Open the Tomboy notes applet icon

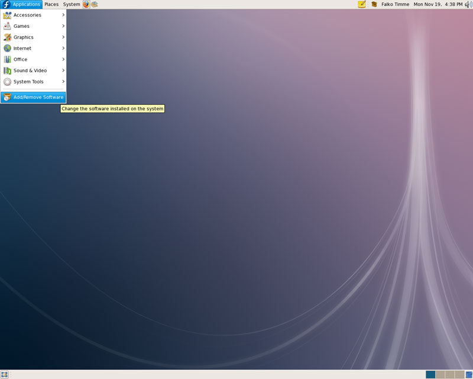[x=362, y=4]
